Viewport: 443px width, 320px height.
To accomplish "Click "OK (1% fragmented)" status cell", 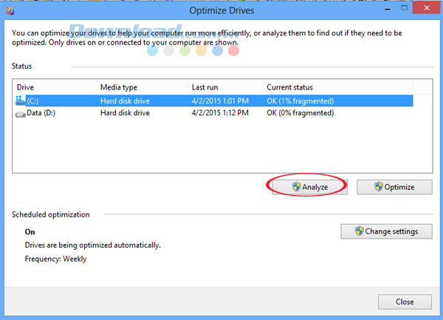I will pyautogui.click(x=300, y=101).
